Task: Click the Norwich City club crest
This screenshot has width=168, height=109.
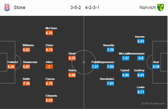Action: [160, 8]
